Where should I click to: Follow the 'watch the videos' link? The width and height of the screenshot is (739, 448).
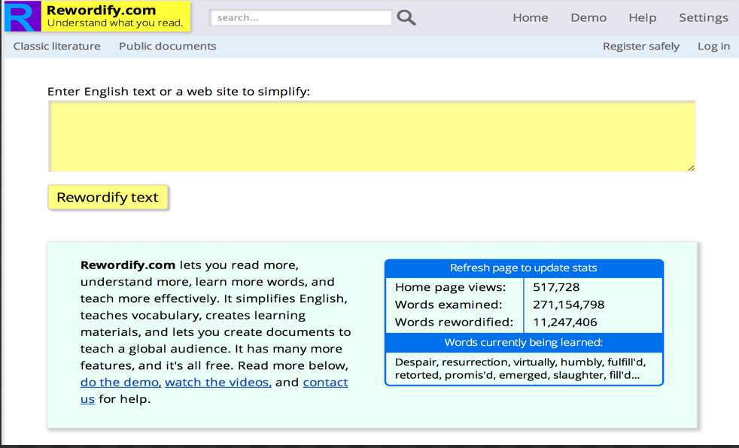pos(217,382)
